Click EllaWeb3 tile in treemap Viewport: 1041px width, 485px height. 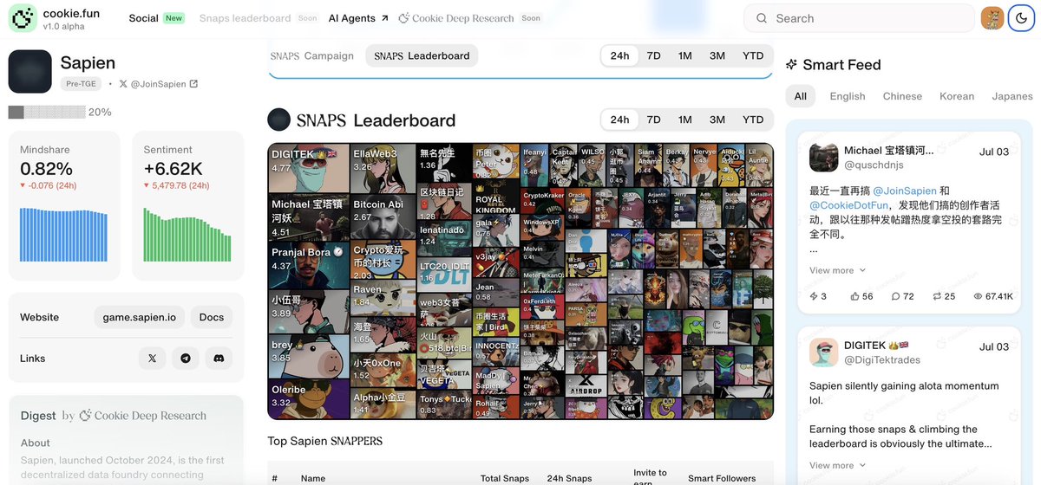click(383, 168)
